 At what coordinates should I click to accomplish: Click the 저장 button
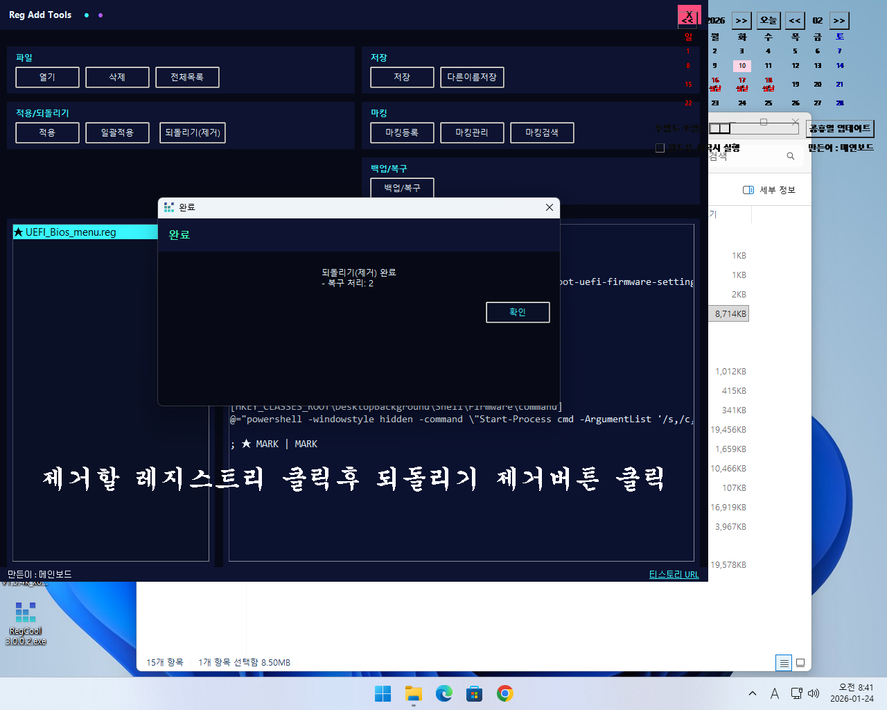click(402, 77)
